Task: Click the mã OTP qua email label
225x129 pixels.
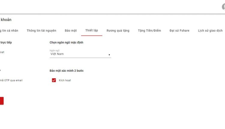Action: click(11, 80)
